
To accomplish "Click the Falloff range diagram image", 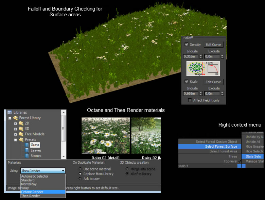I will pyautogui.click(x=203, y=68).
